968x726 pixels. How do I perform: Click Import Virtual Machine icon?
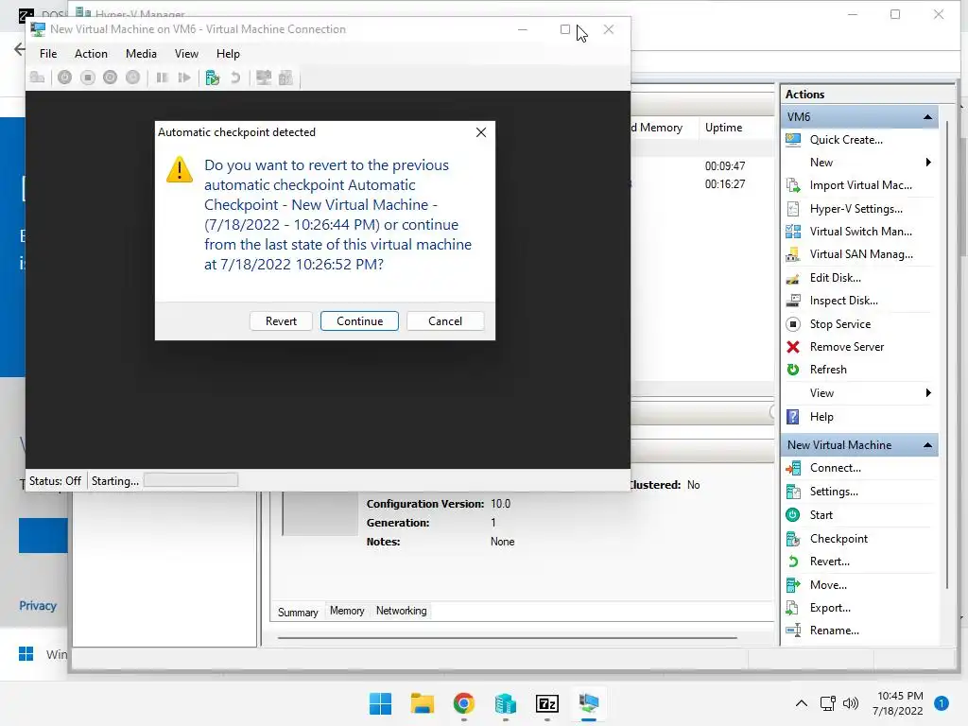coord(793,185)
